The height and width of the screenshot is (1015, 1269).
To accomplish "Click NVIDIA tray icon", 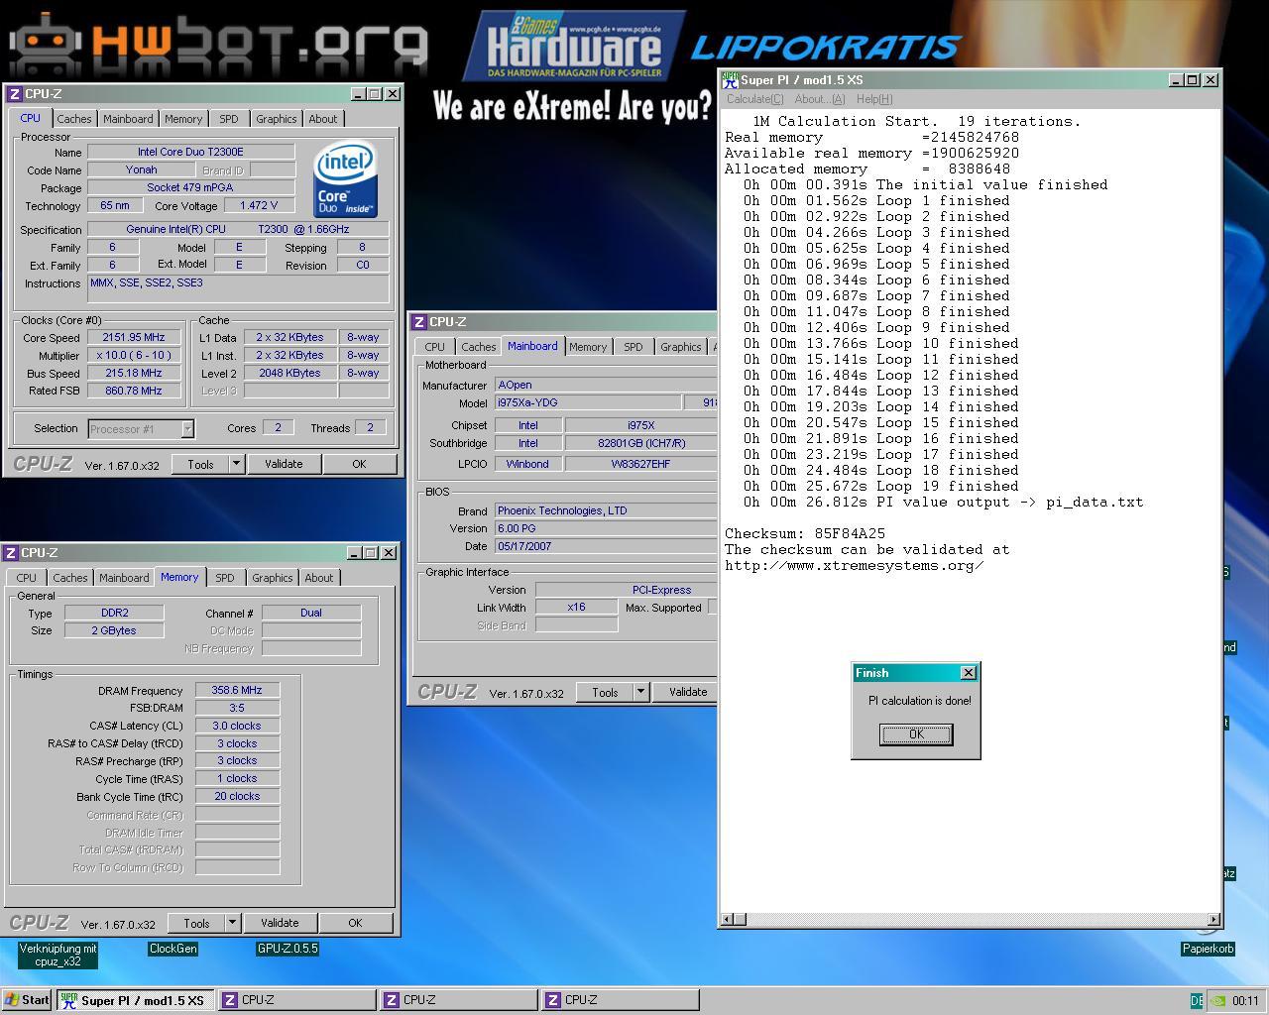I will point(1217,1001).
